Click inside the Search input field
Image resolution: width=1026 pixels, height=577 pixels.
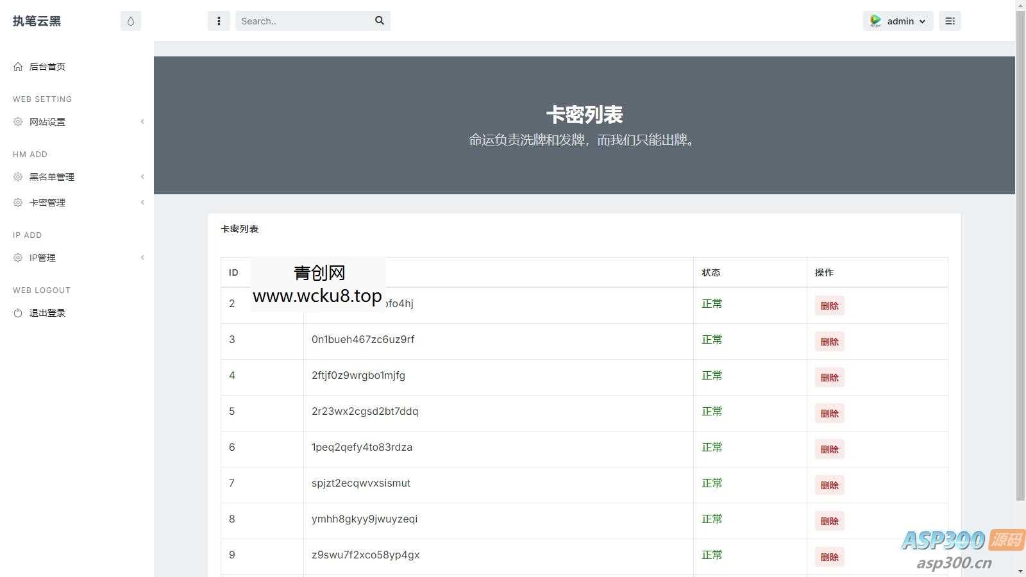pyautogui.click(x=301, y=21)
